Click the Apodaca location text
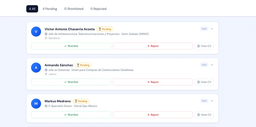 tap(54, 38)
